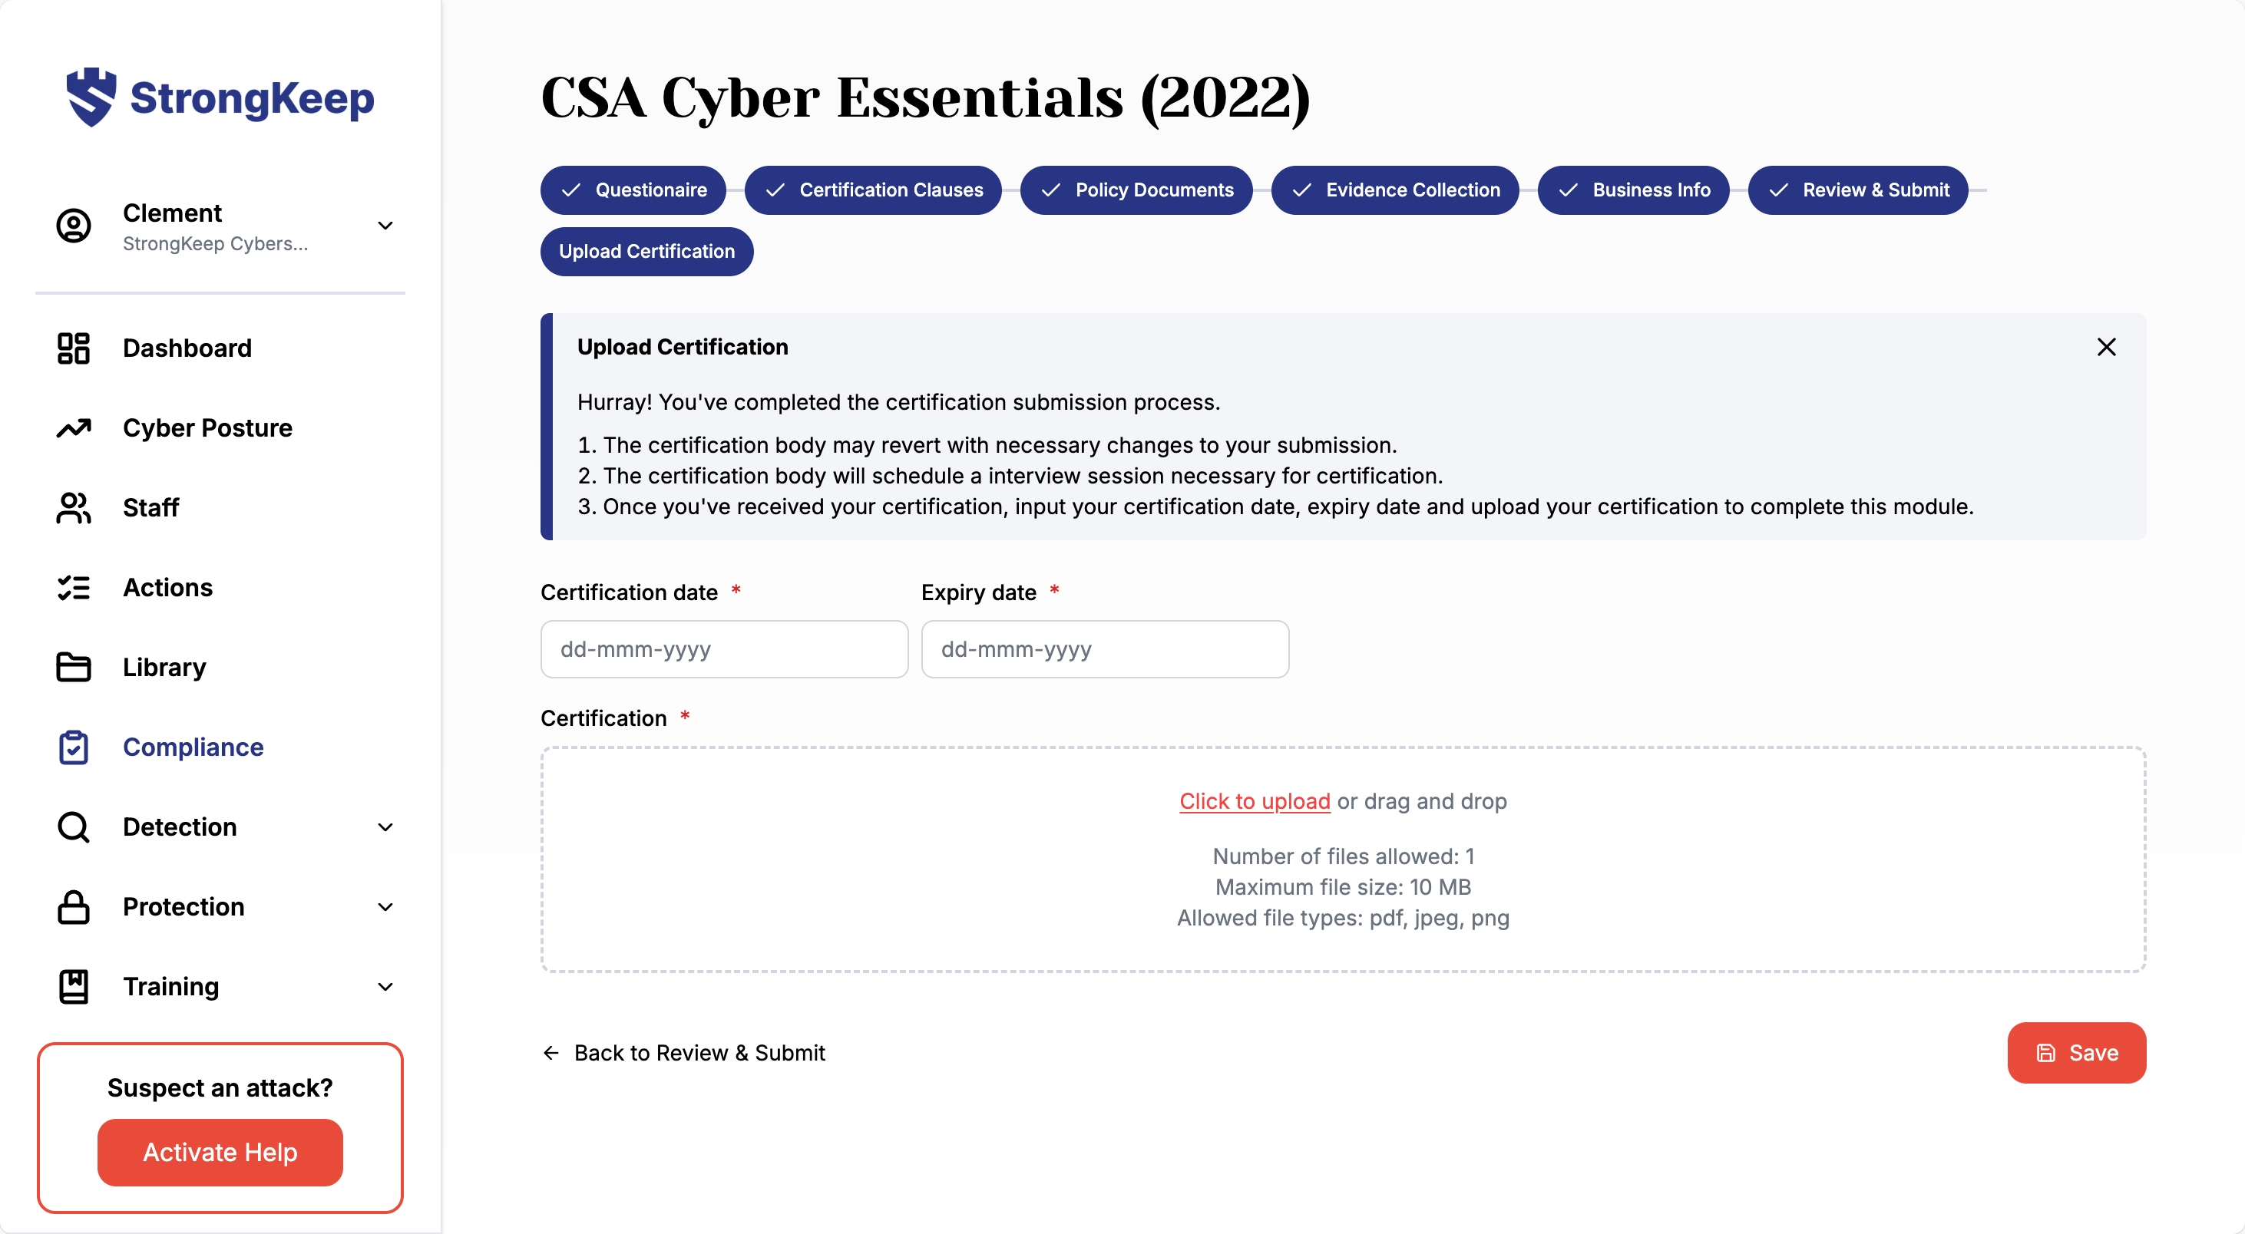Expand the Clement account dropdown
2245x1234 pixels.
(385, 226)
